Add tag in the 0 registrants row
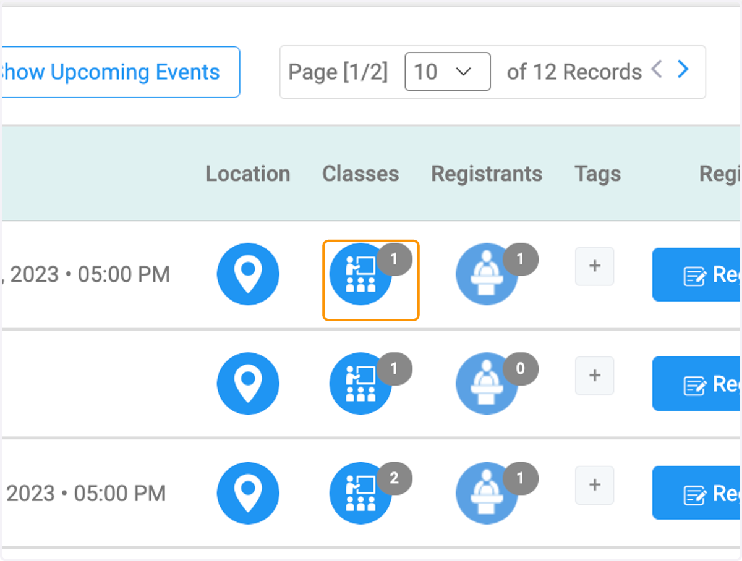Image resolution: width=742 pixels, height=561 pixels. [x=595, y=376]
